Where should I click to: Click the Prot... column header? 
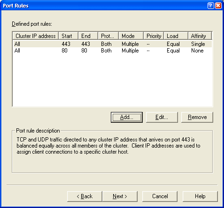click(108, 36)
